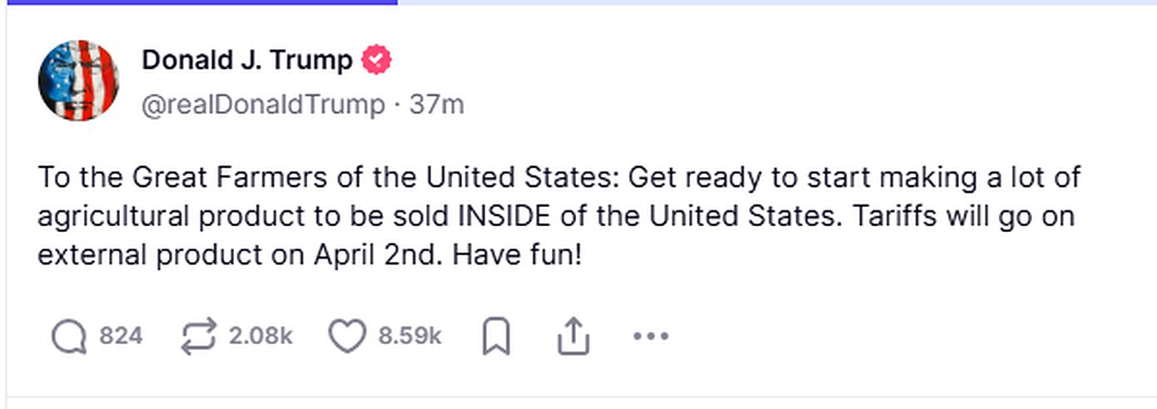Click the "Have fun!" closing text
The width and height of the screenshot is (1157, 409).
(x=516, y=255)
